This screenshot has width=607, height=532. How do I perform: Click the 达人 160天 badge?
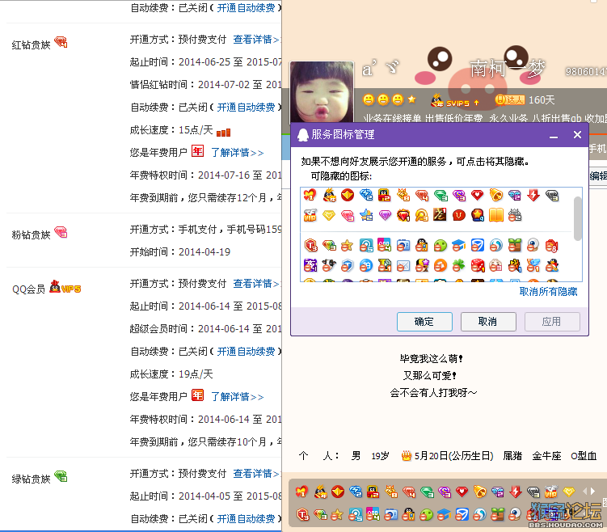(525, 100)
